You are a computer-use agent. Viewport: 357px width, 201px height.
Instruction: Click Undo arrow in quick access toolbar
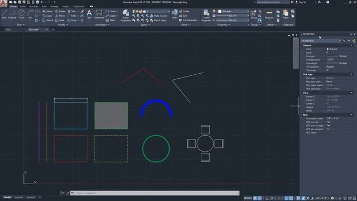(x=42, y=2)
